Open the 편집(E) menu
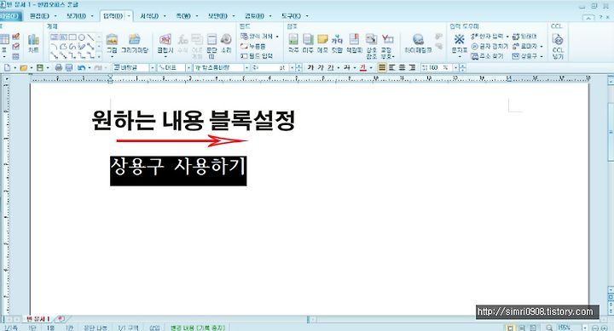The image size is (614, 331). pos(39,16)
